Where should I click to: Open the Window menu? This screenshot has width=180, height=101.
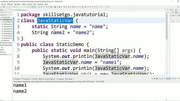pyautogui.click(x=40, y=4)
